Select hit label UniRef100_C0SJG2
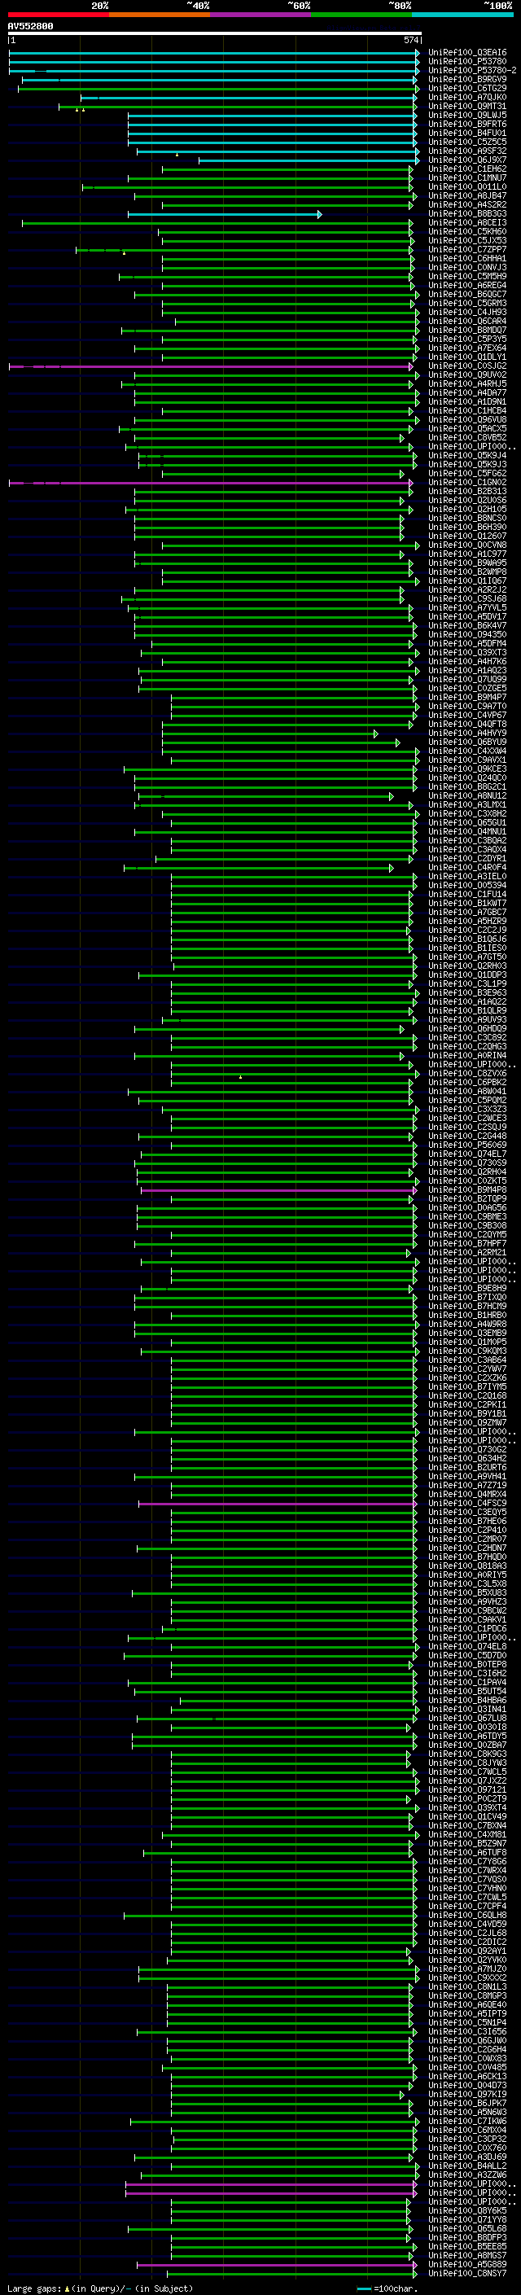This screenshot has width=521, height=2295. click(x=466, y=366)
